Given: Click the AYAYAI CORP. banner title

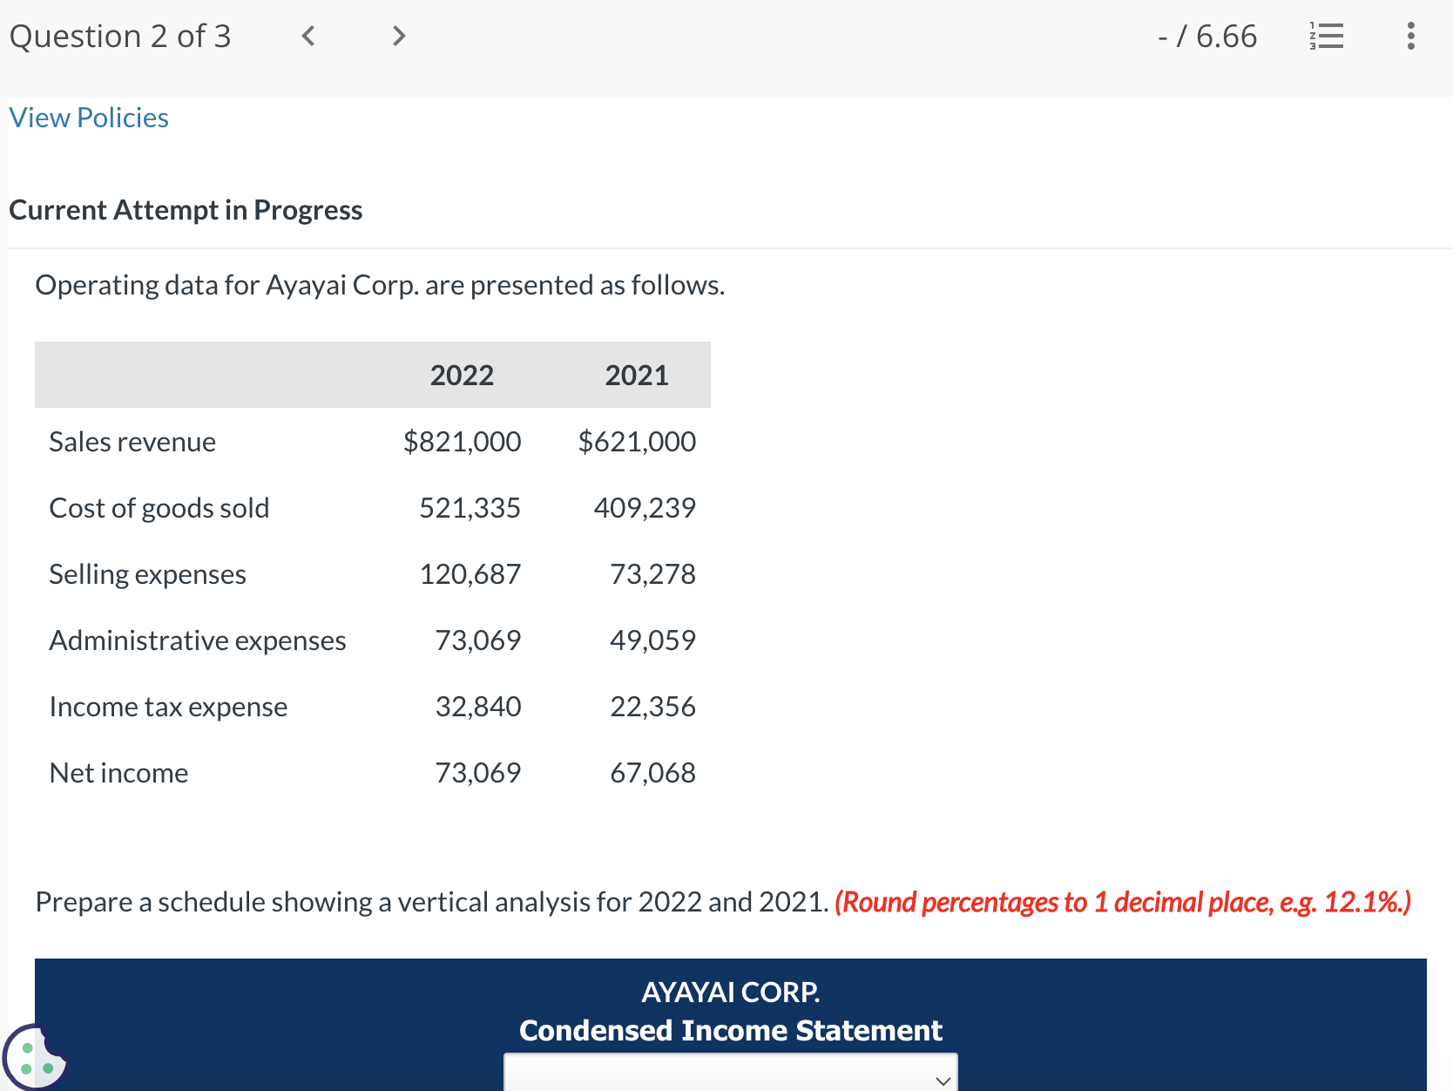Looking at the screenshot, I should click(x=730, y=992).
